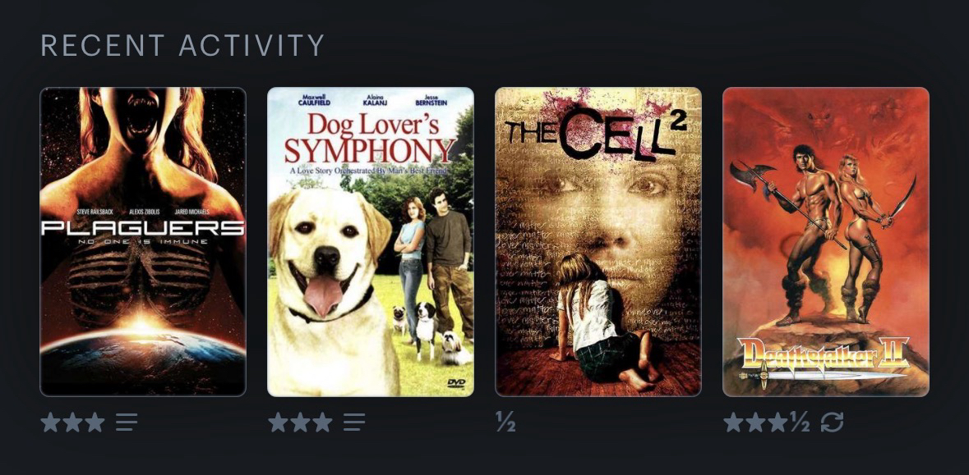
Task: Click the first star under Deathstalker II
Action: coord(734,422)
